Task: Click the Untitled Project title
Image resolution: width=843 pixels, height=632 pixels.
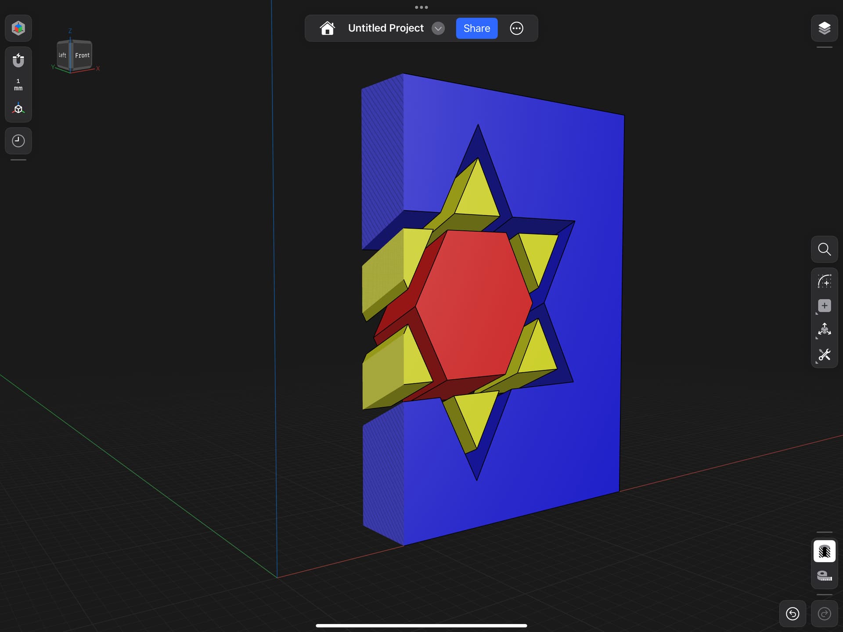Action: (385, 28)
